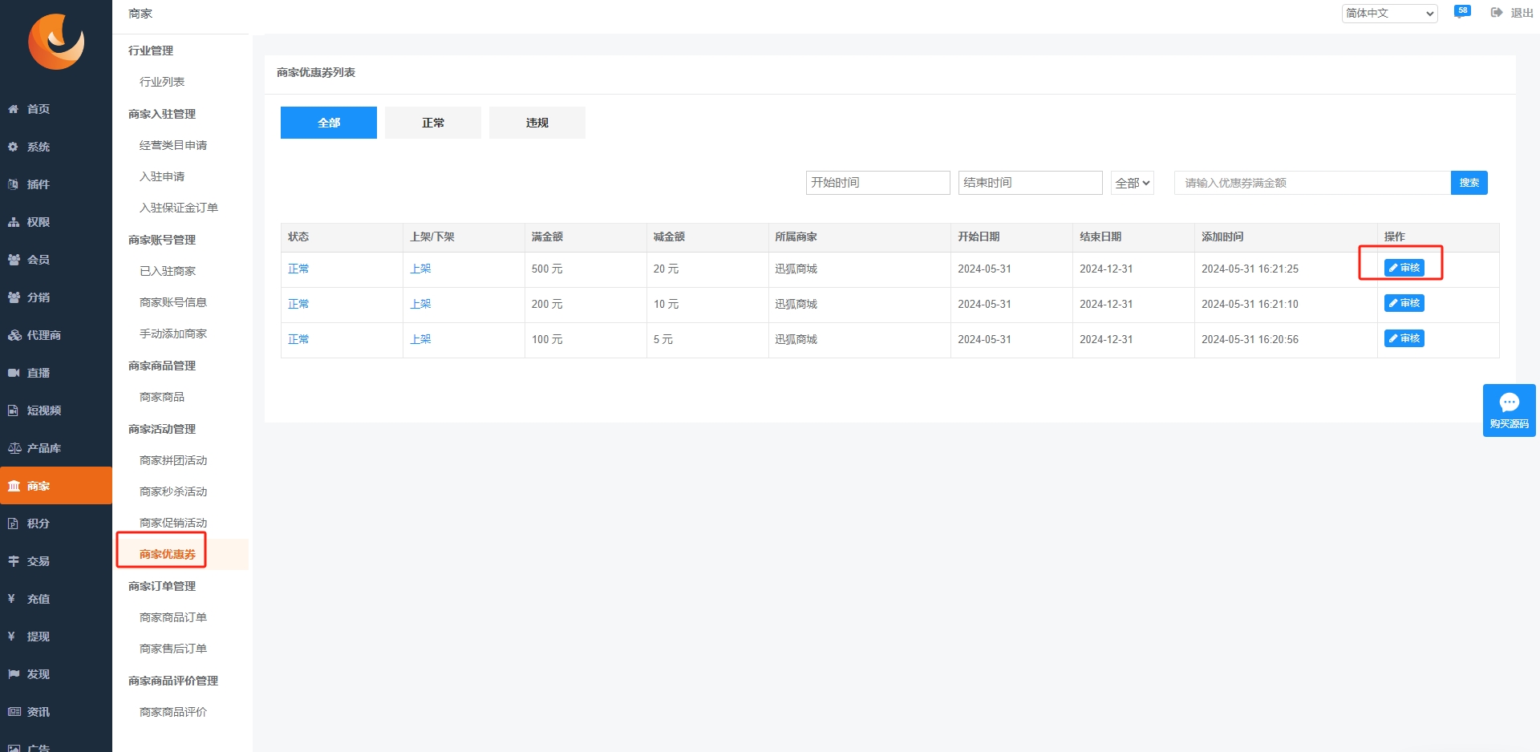Click the 退出 logout icon
This screenshot has height=752, width=1540.
1497,13
